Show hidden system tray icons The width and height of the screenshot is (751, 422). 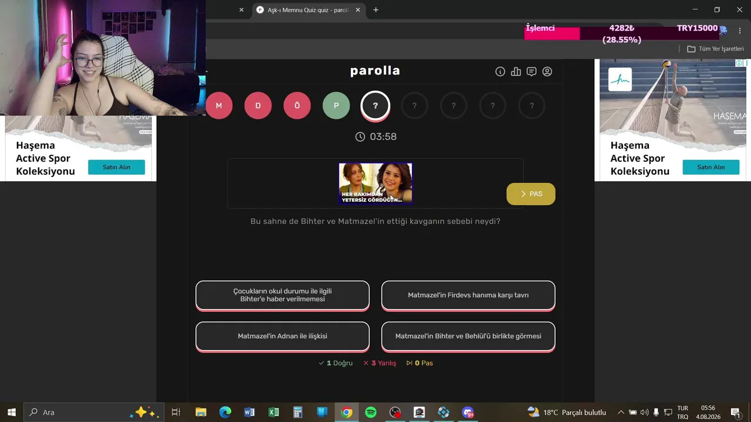click(621, 412)
